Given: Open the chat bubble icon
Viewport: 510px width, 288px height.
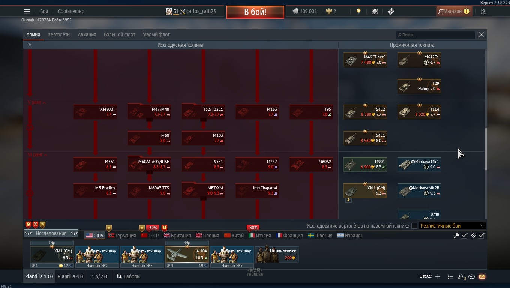Looking at the screenshot, I should 472,277.
